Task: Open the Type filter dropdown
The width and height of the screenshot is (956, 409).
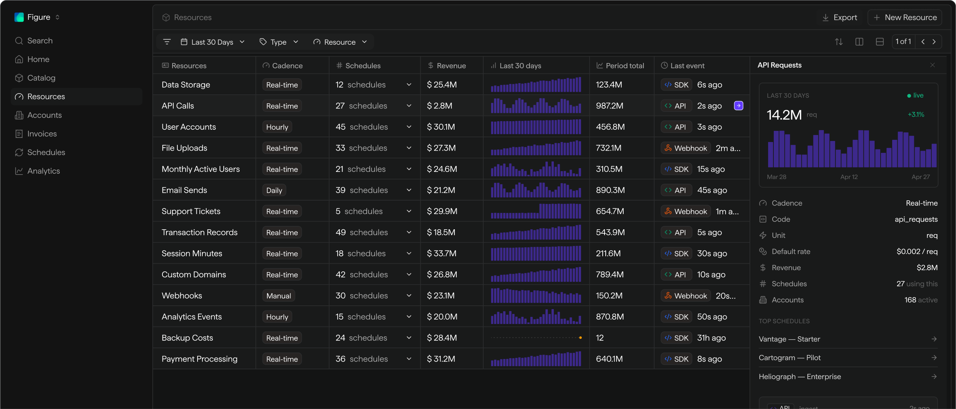Action: point(279,42)
